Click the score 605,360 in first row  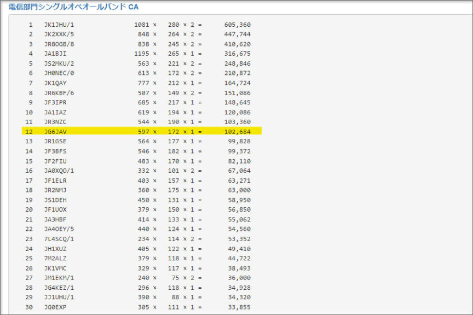(x=238, y=25)
